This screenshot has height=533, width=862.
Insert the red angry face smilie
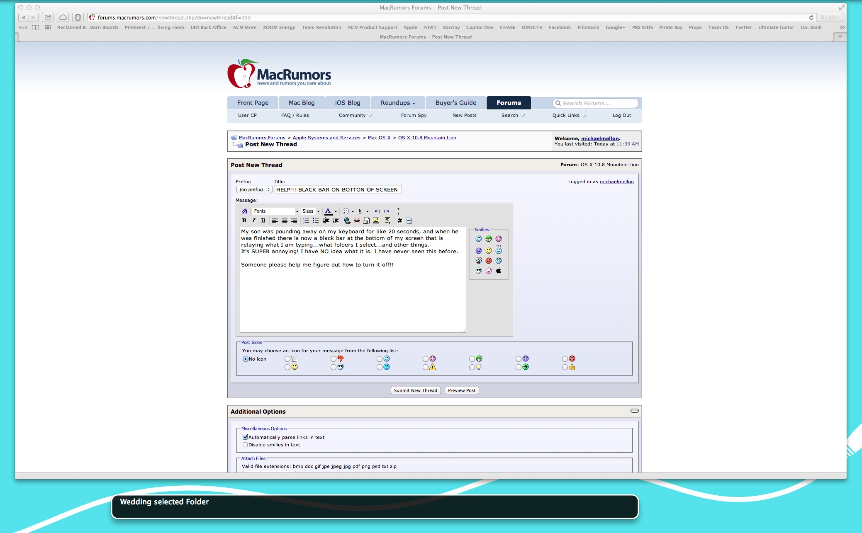[x=489, y=261]
